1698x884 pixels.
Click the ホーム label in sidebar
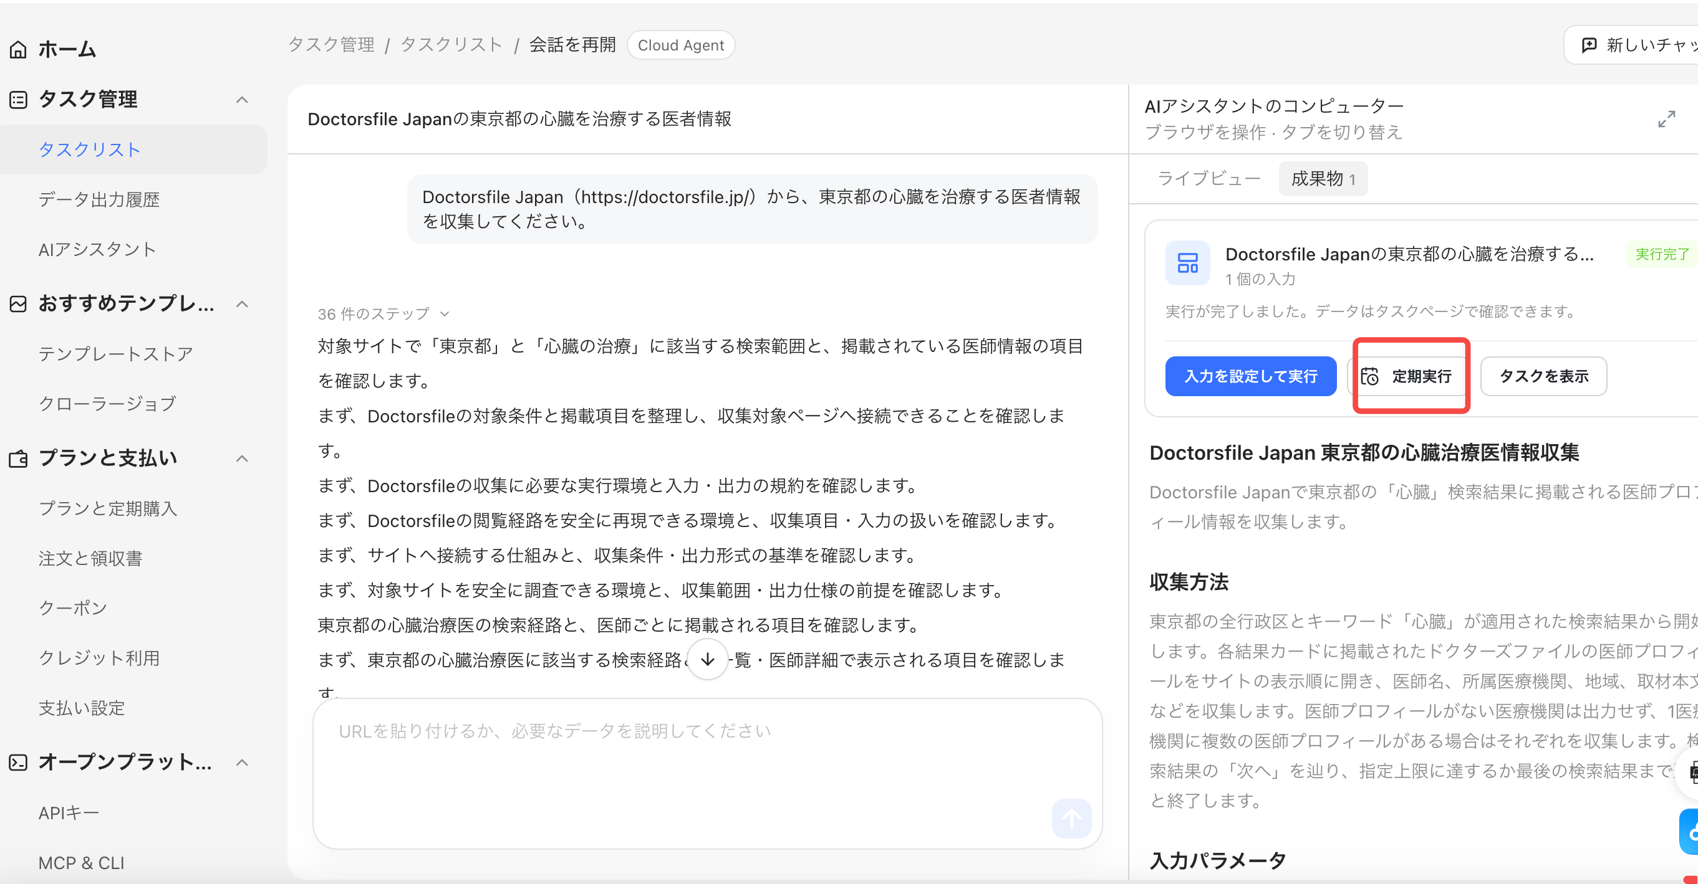pyautogui.click(x=67, y=49)
